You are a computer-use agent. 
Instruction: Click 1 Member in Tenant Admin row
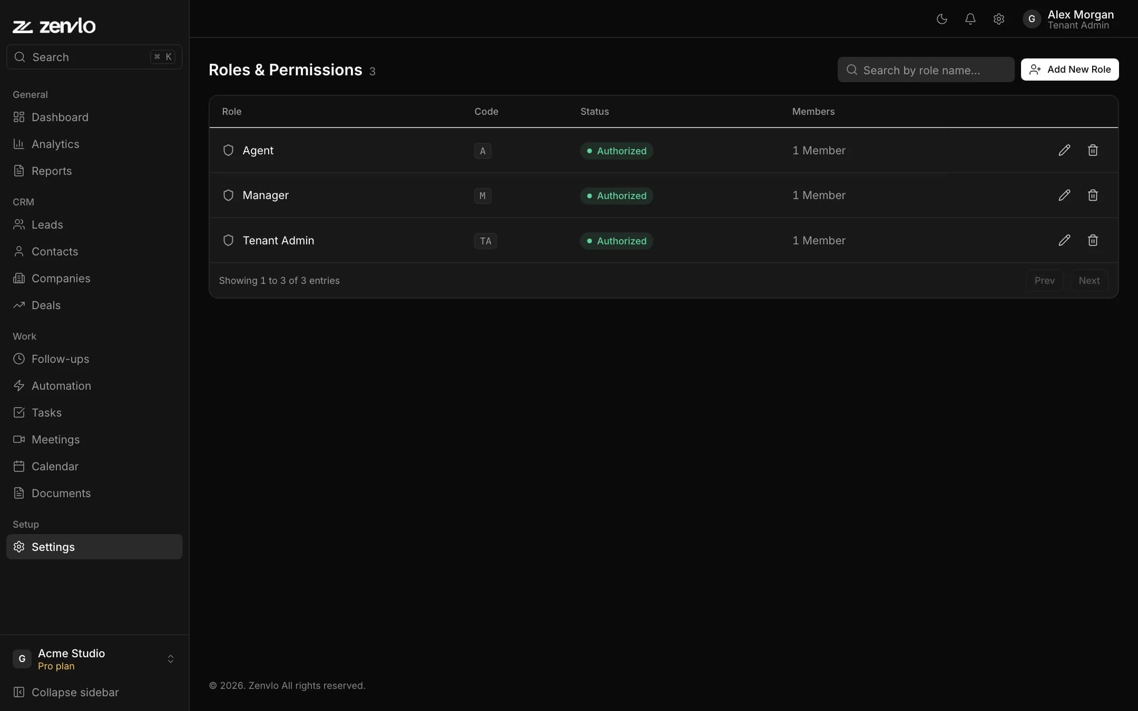click(x=819, y=240)
